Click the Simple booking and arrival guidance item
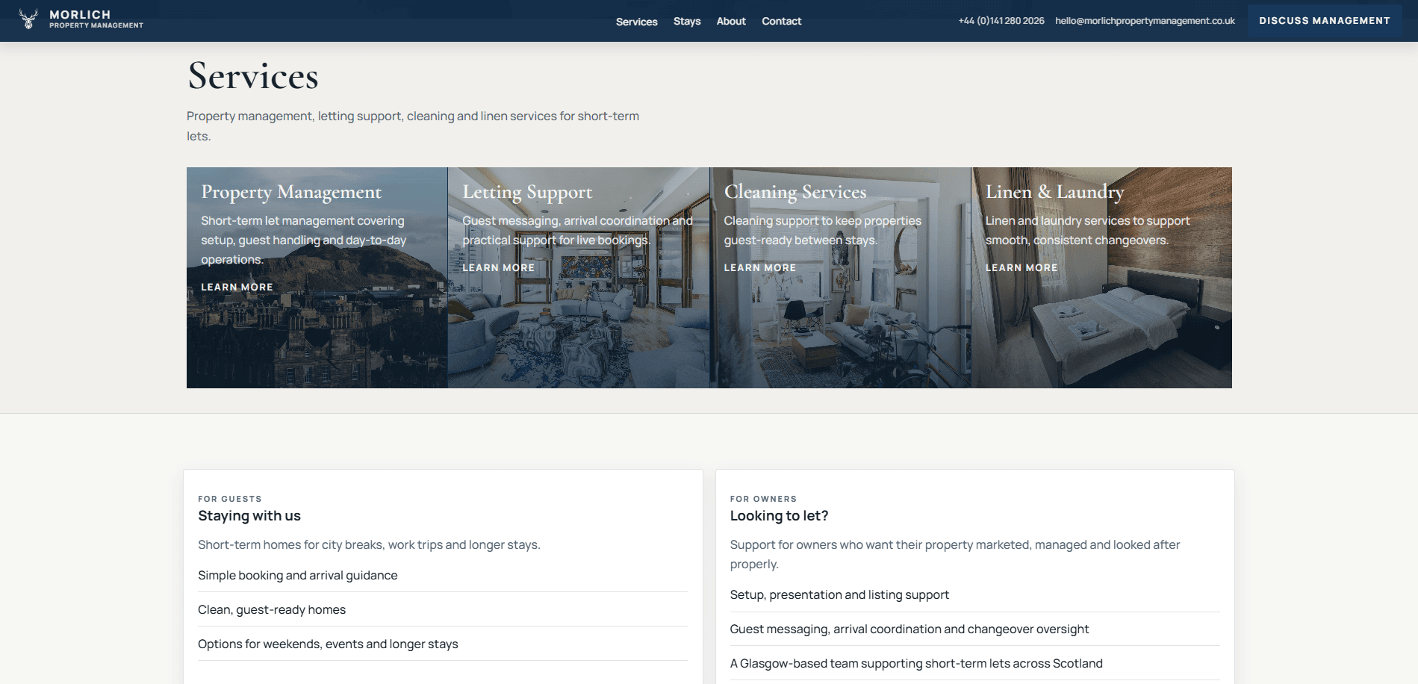1418x684 pixels. [x=297, y=575]
